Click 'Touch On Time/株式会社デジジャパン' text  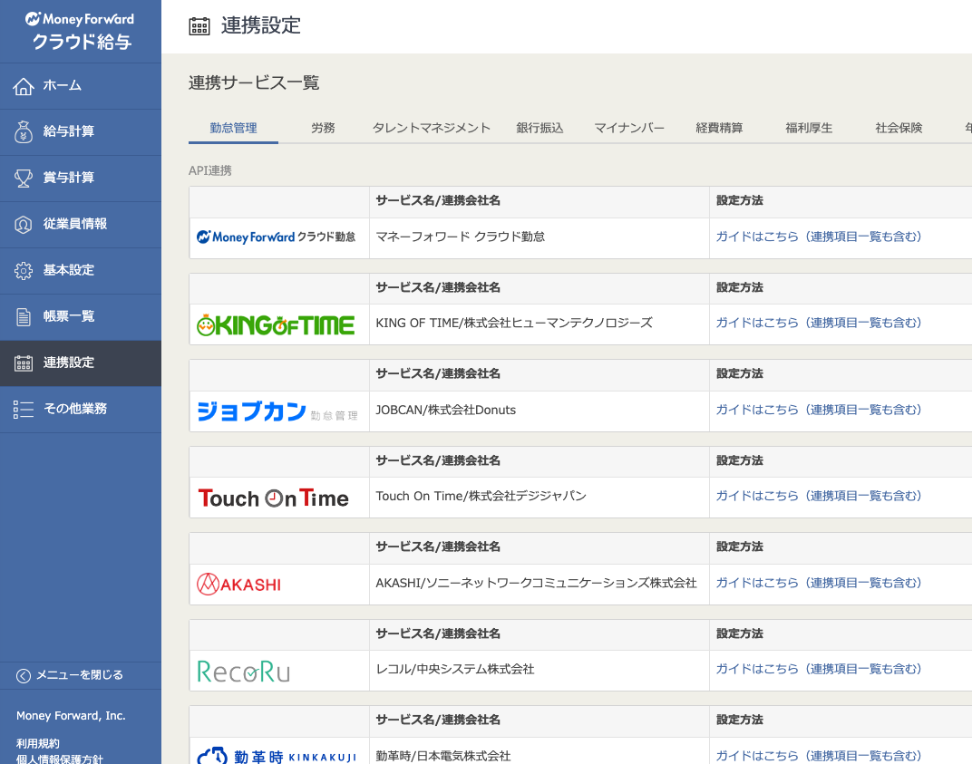pos(481,496)
